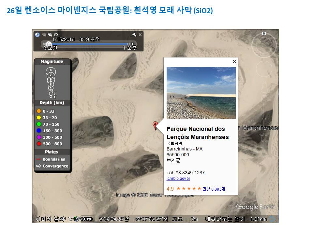Click the Depth (km) legend header
313x235 pixels.
click(52, 103)
